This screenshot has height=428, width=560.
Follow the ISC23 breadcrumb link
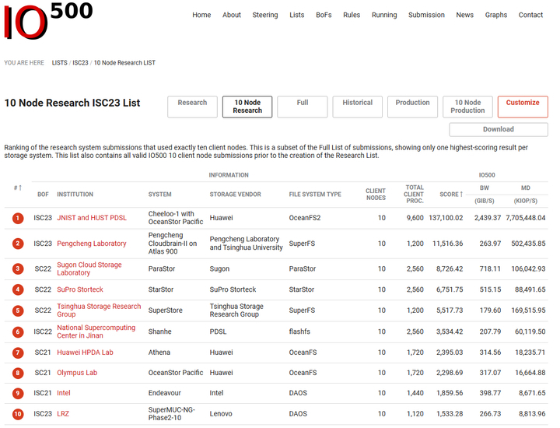(x=80, y=62)
